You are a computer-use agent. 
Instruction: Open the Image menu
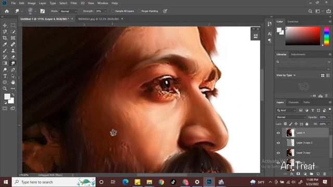pos(32,3)
